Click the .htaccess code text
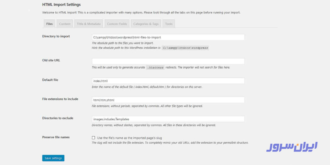Image resolution: width=330 pixels, height=165 pixels. (x=155, y=67)
